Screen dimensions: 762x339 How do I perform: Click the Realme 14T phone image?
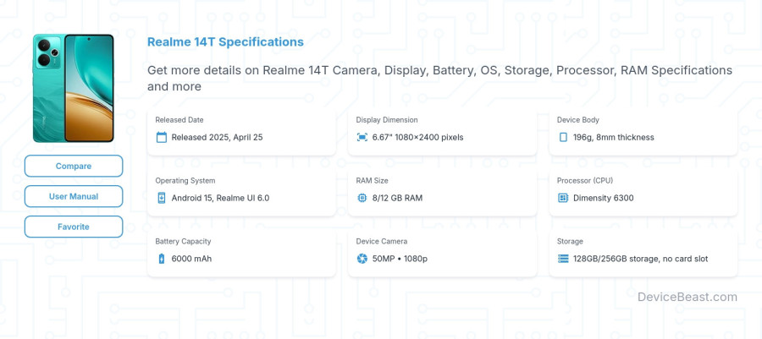[74, 88]
